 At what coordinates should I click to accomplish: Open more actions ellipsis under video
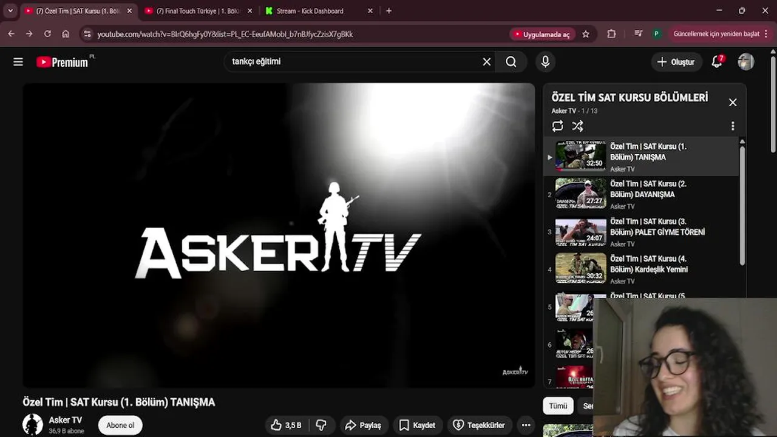(526, 425)
